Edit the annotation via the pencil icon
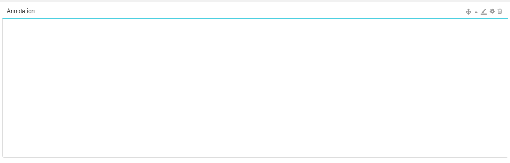Viewport: 510px width, 163px height. 484,12
